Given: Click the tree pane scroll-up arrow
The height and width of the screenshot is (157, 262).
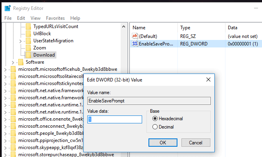Looking at the screenshot, I should click(123, 26).
